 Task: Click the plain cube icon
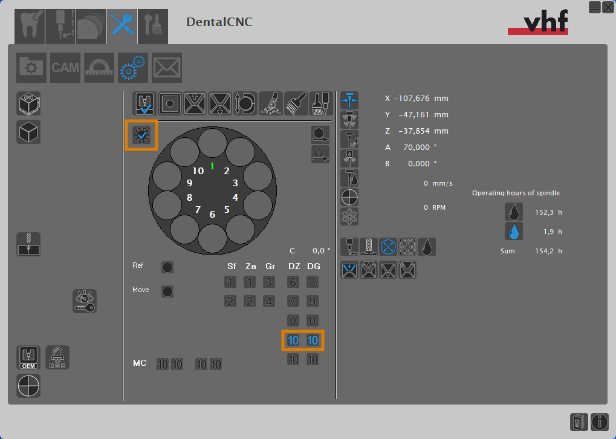click(x=28, y=132)
